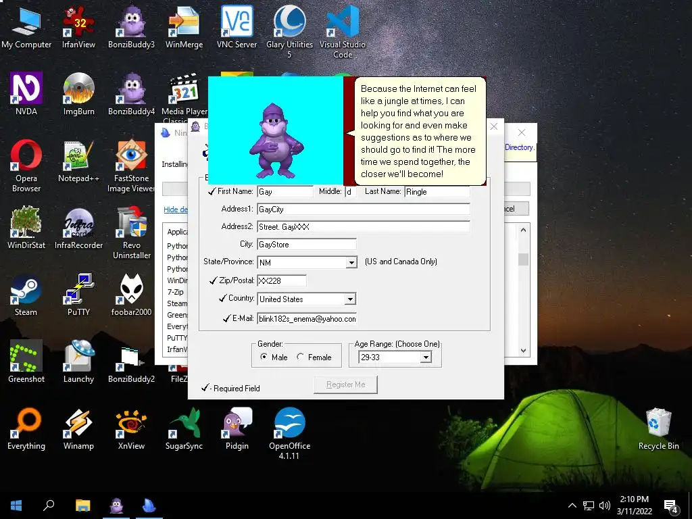Viewport: 692px width, 519px height.
Task: Expand the State/Province dropdown
Action: pyautogui.click(x=351, y=263)
